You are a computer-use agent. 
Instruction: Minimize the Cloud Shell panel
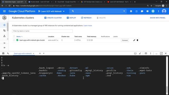[x=157, y=54]
